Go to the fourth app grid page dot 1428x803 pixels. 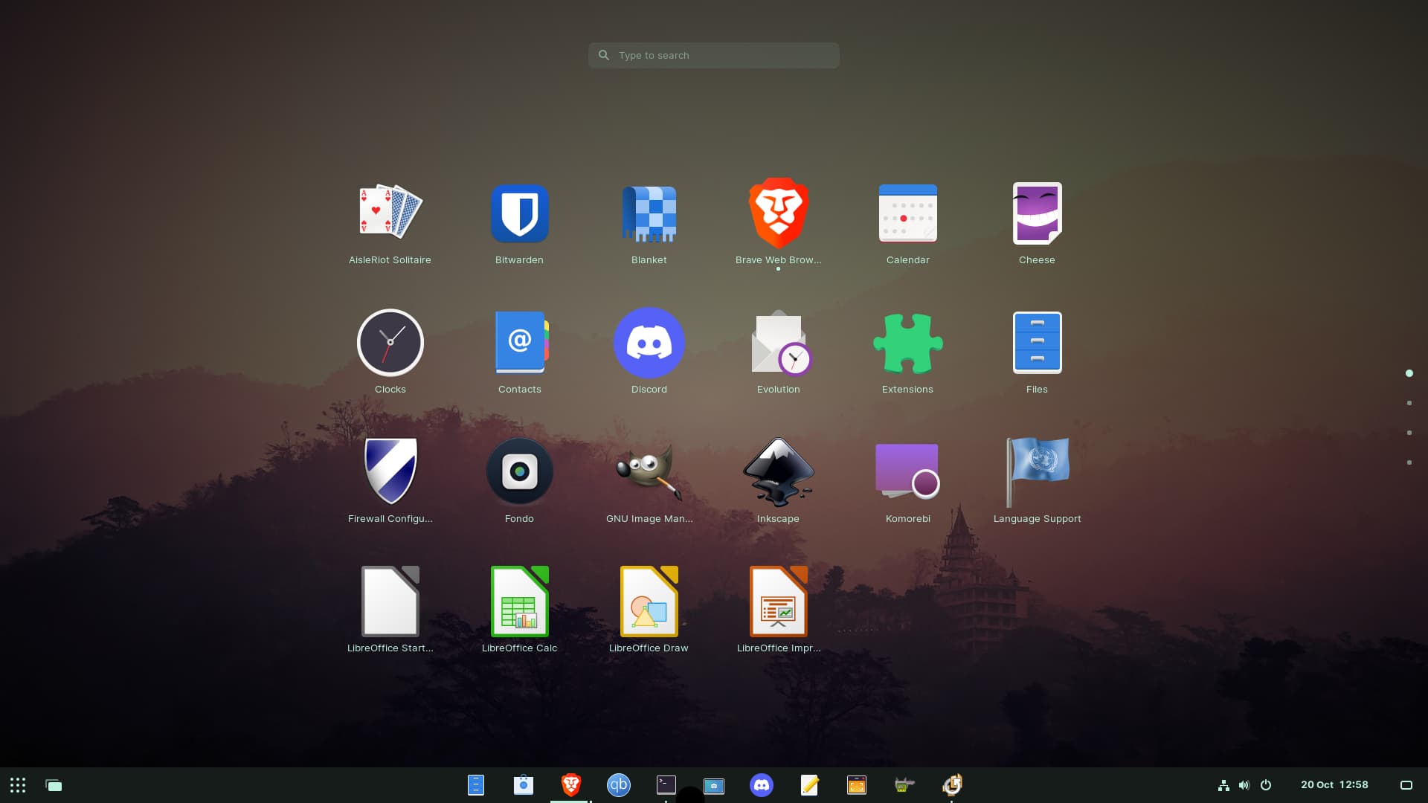tap(1409, 462)
